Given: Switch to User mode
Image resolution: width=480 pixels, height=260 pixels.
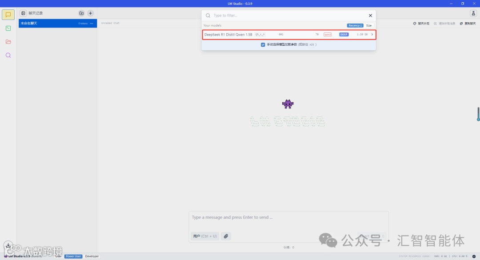Looking at the screenshot, I should tap(58, 256).
